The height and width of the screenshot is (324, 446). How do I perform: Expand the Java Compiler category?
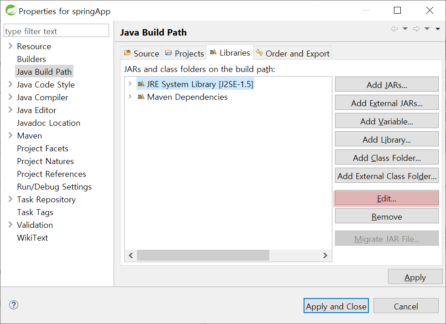click(10, 97)
